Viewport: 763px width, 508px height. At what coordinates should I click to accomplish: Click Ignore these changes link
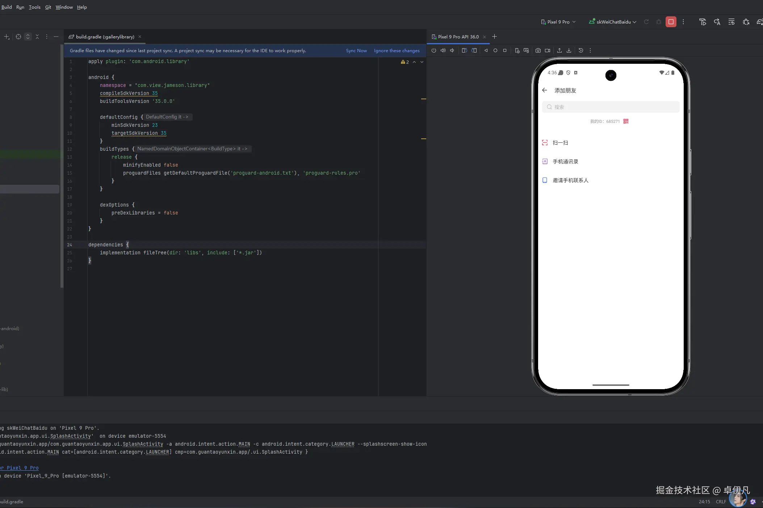pos(397,51)
